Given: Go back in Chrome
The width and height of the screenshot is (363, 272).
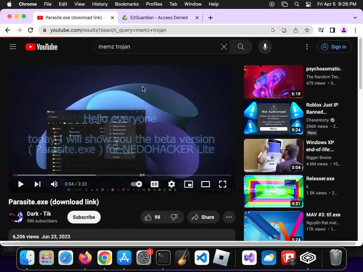Looking at the screenshot, I should pyautogui.click(x=8, y=30).
